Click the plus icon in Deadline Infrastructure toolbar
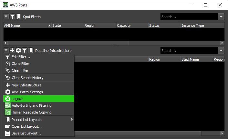This screenshot has width=228, height=139. [12, 50]
